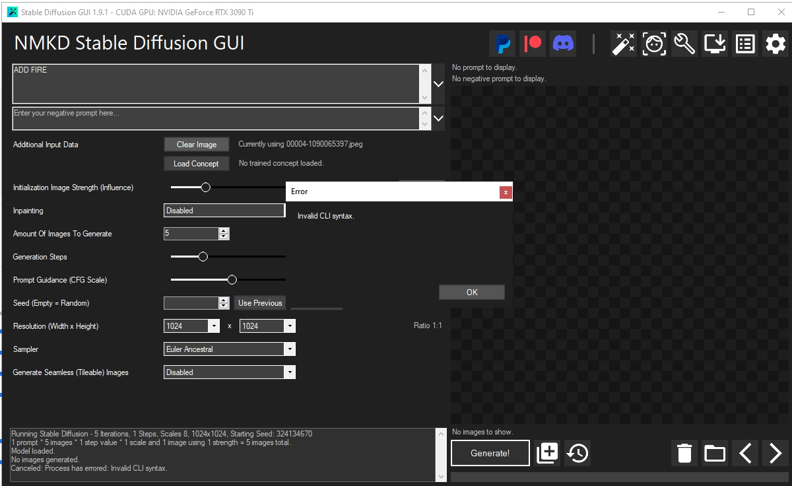Click the prompt history clock icon

point(577,453)
